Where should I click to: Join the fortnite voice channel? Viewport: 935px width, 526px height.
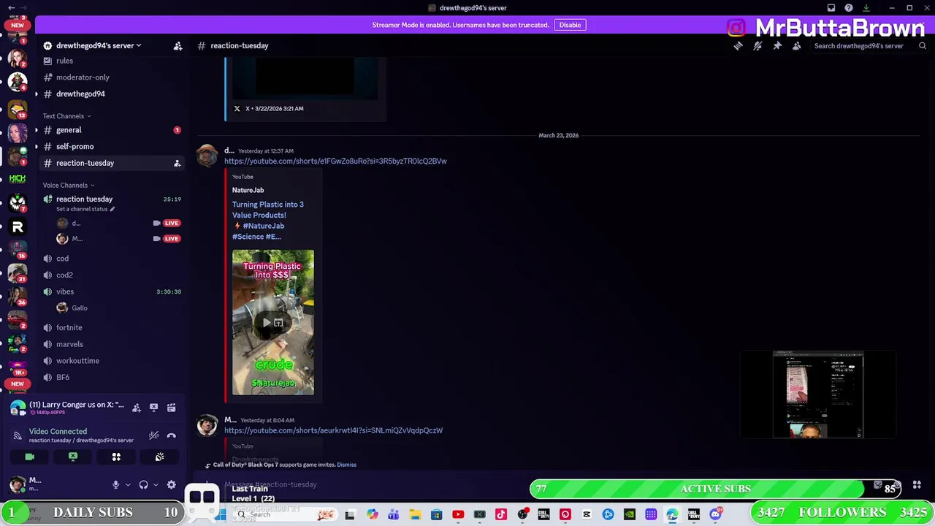69,327
